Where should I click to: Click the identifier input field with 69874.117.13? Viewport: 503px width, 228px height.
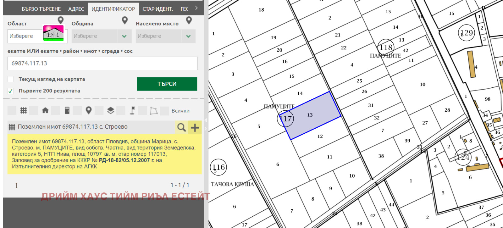click(102, 64)
